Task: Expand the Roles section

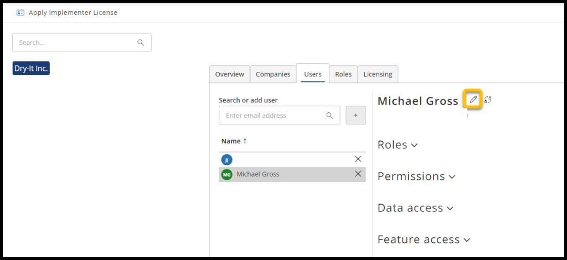Action: tap(398, 145)
